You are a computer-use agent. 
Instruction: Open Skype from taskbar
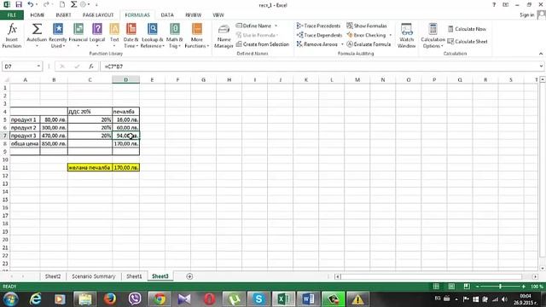(x=258, y=298)
